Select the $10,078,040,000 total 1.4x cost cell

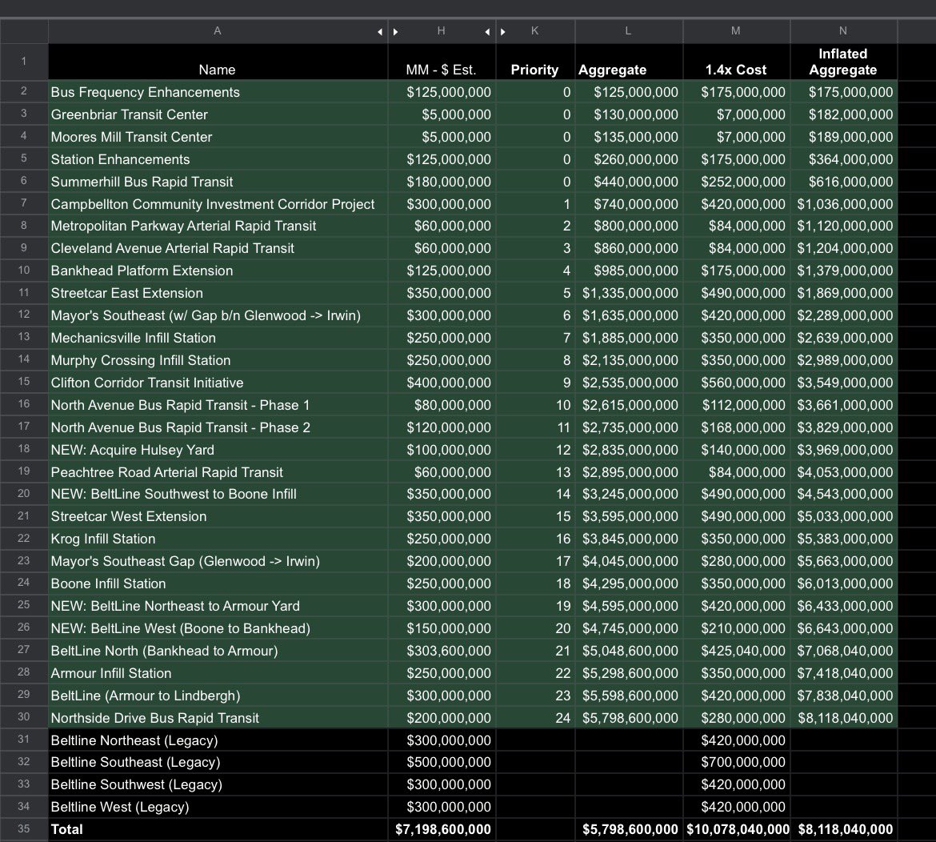point(736,829)
